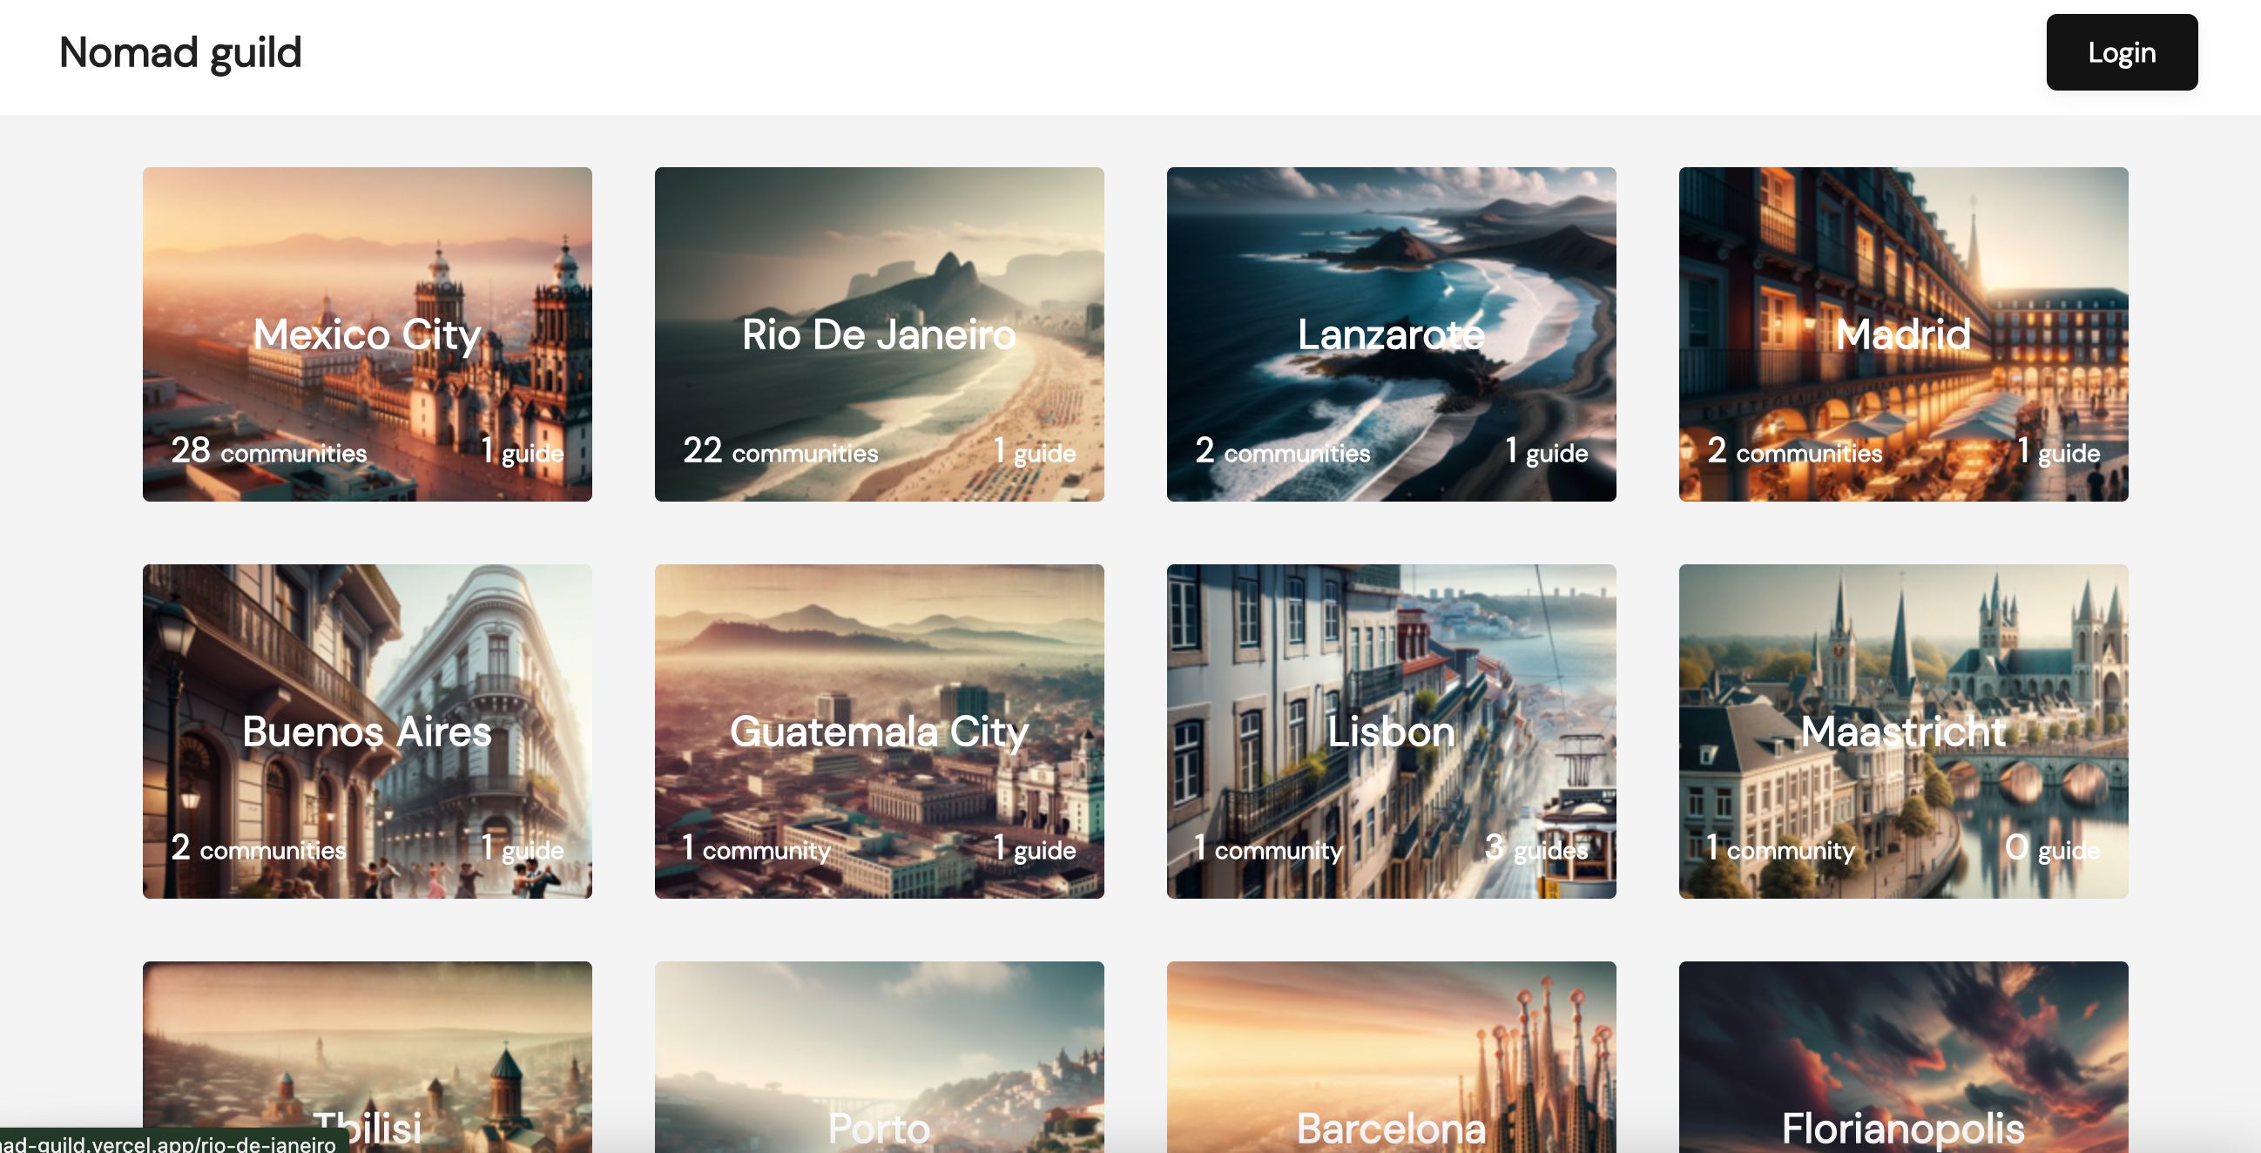This screenshot has width=2261, height=1153.
Task: Open the Buenos Aires card title
Action: pos(367,731)
